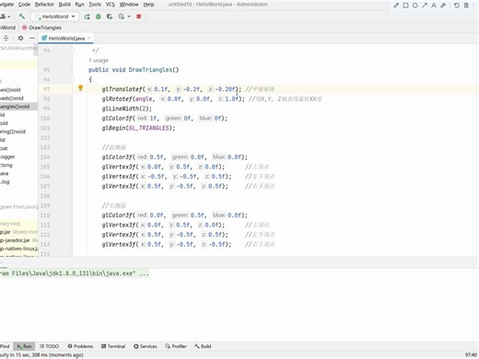Image resolution: width=479 pixels, height=359 pixels.
Task: Select the pencil tool in annotation toolbar
Action: point(396,6)
